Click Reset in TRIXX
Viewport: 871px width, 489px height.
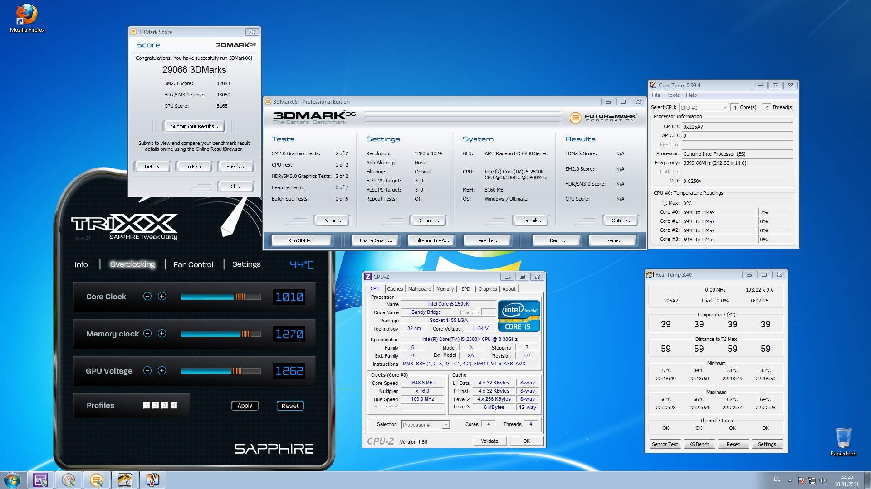click(x=290, y=406)
